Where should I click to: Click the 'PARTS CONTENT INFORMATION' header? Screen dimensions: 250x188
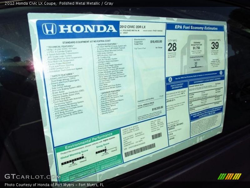point(177,86)
